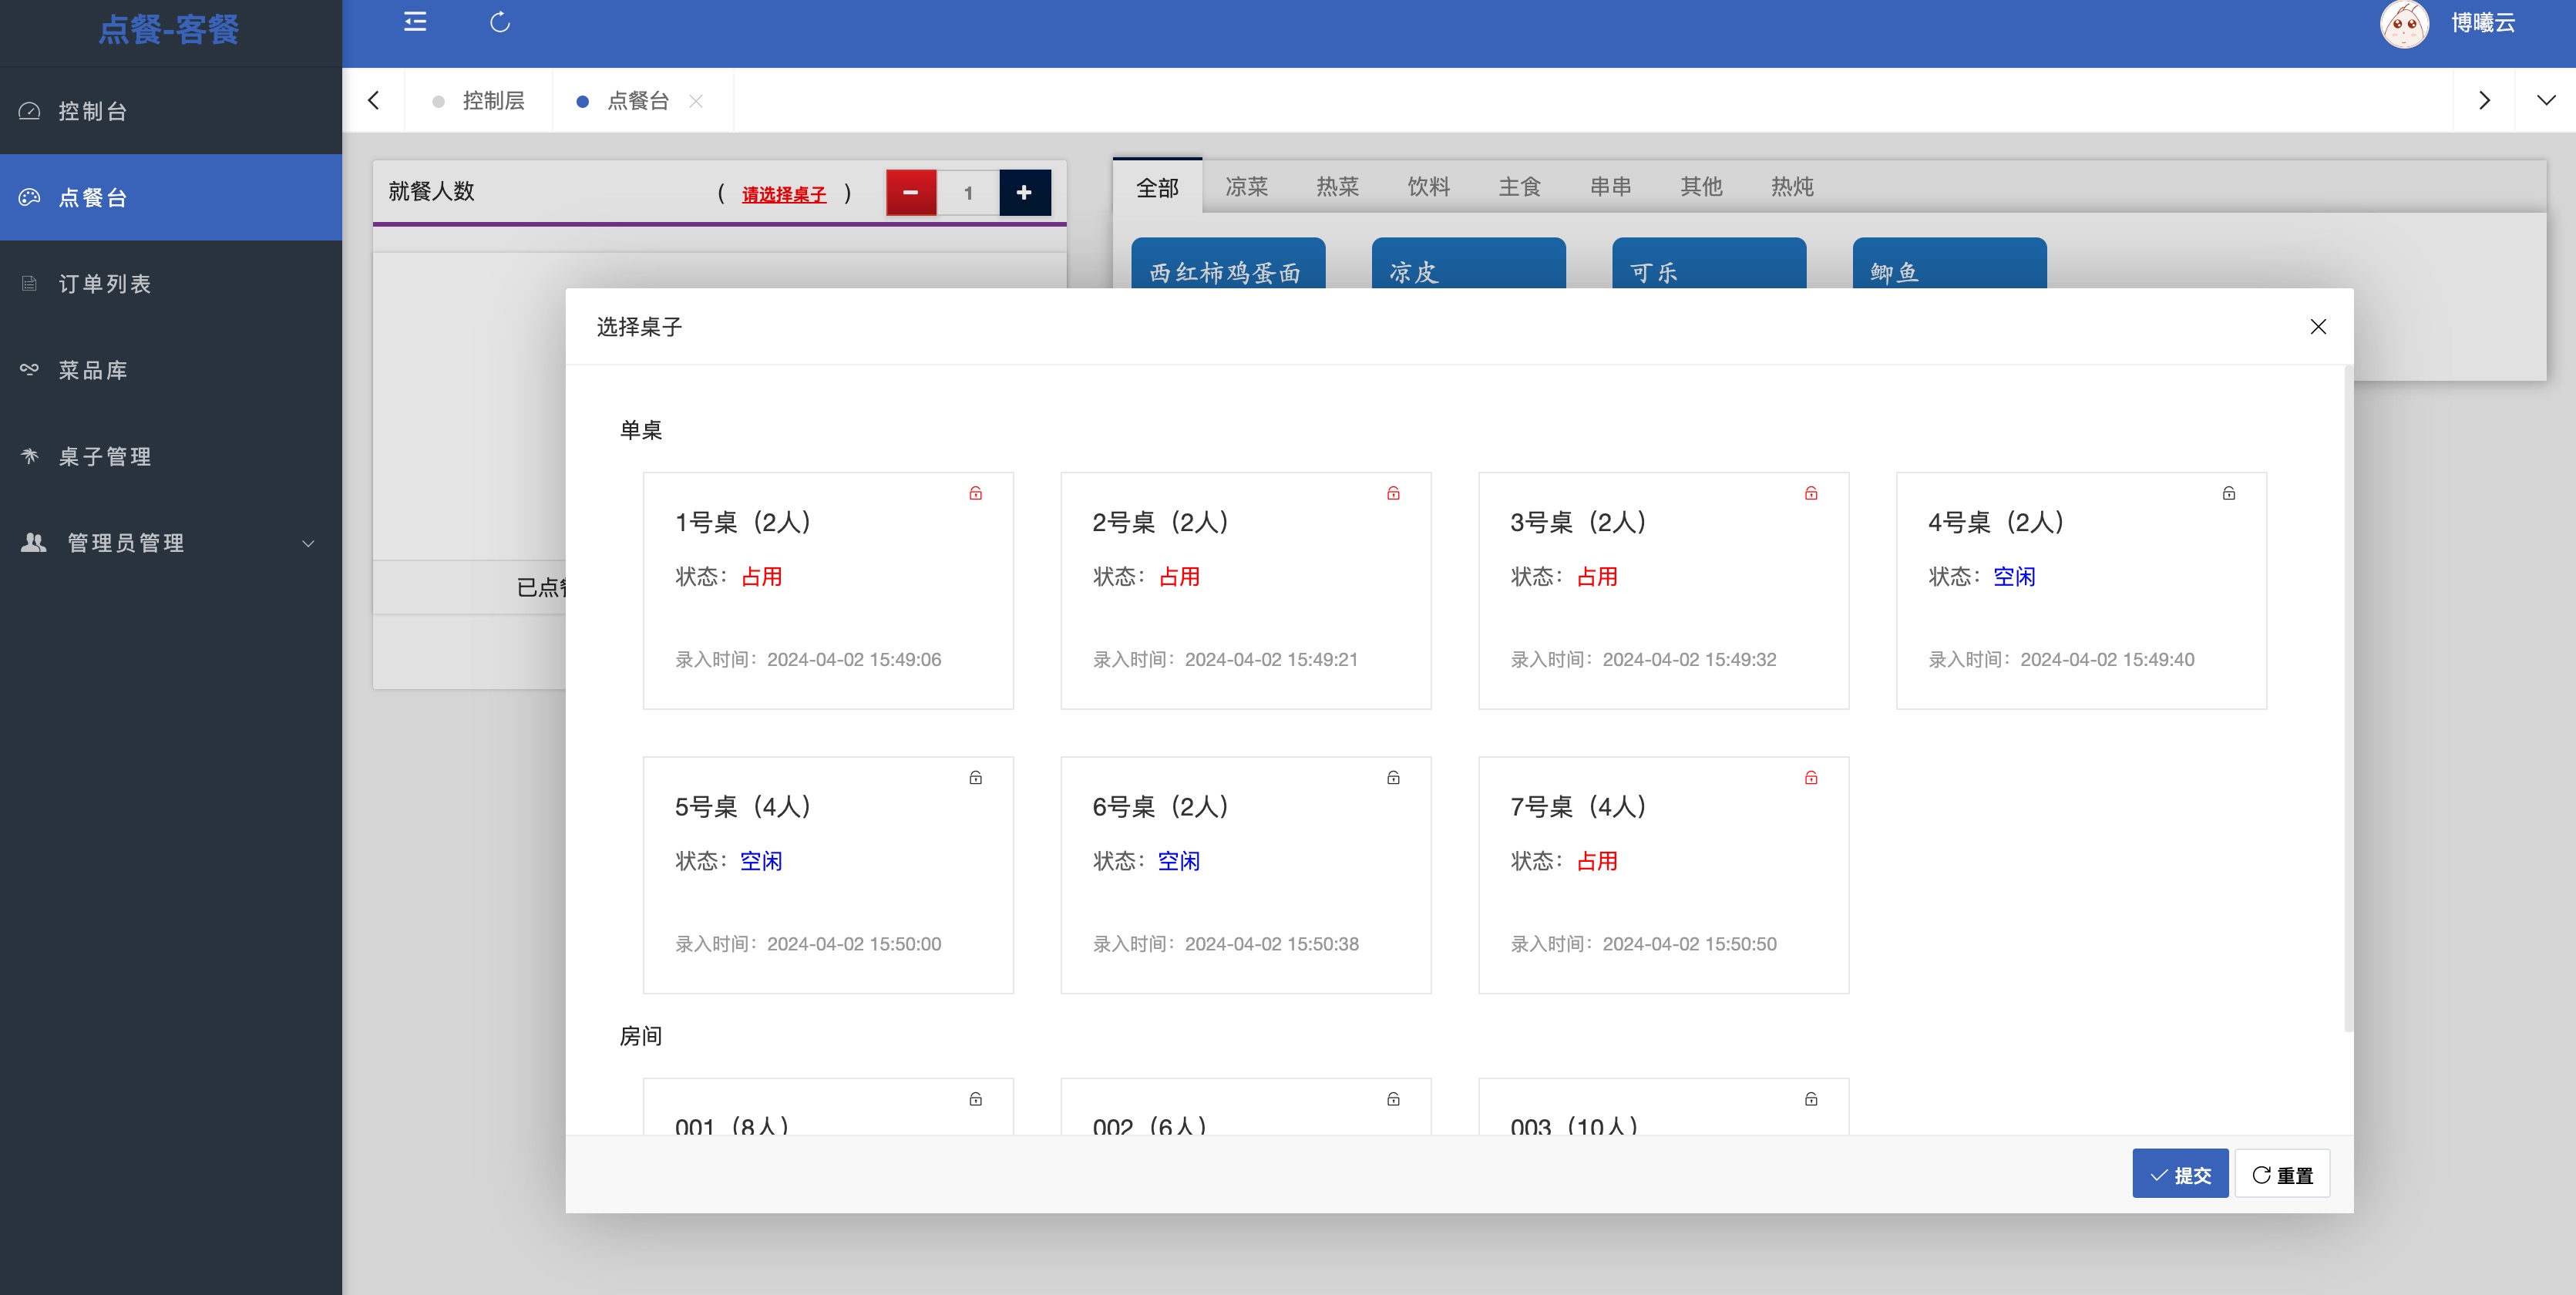Viewport: 2576px width, 1295px height.
Task: Click the 请选择桌子 link
Action: point(784,194)
